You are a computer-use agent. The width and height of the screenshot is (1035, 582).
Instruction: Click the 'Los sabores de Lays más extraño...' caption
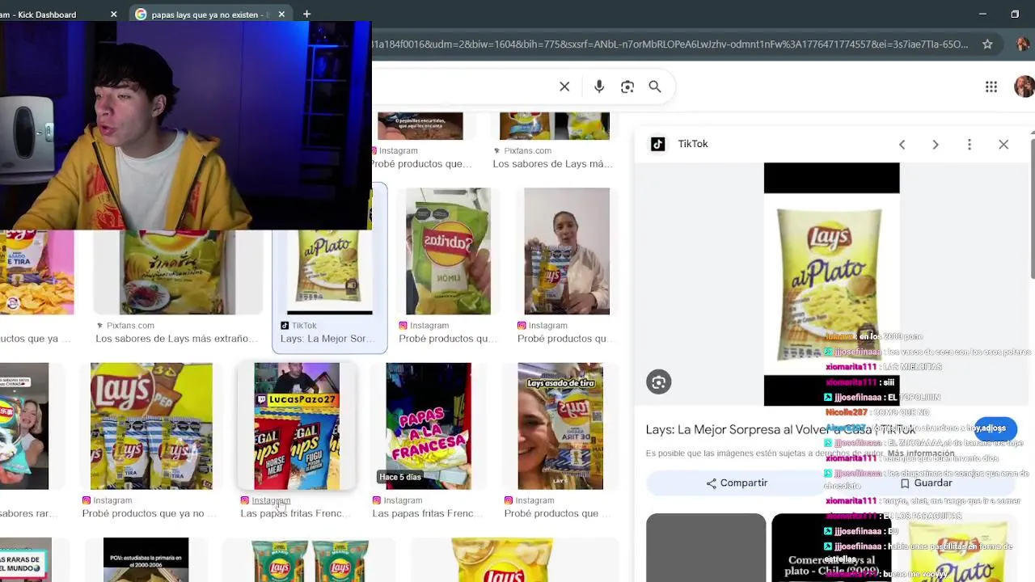pos(176,339)
